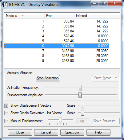Click the Close button
124x140 pixels.
click(20, 132)
